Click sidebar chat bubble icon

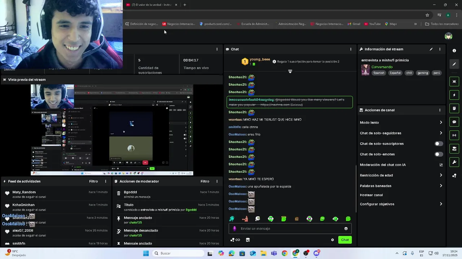tap(454, 122)
